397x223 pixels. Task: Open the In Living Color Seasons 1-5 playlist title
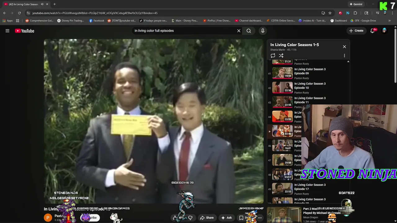[295, 45]
